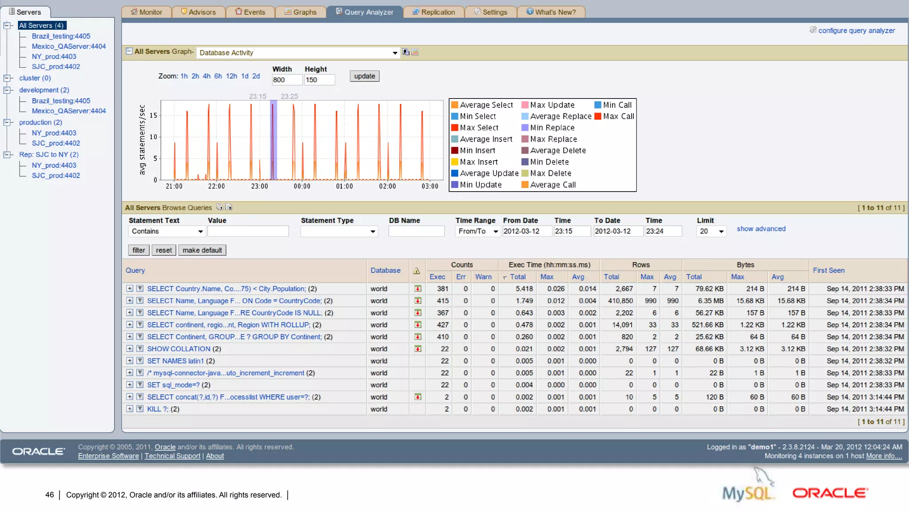
Task: Switch to the Events tab
Action: coord(250,12)
